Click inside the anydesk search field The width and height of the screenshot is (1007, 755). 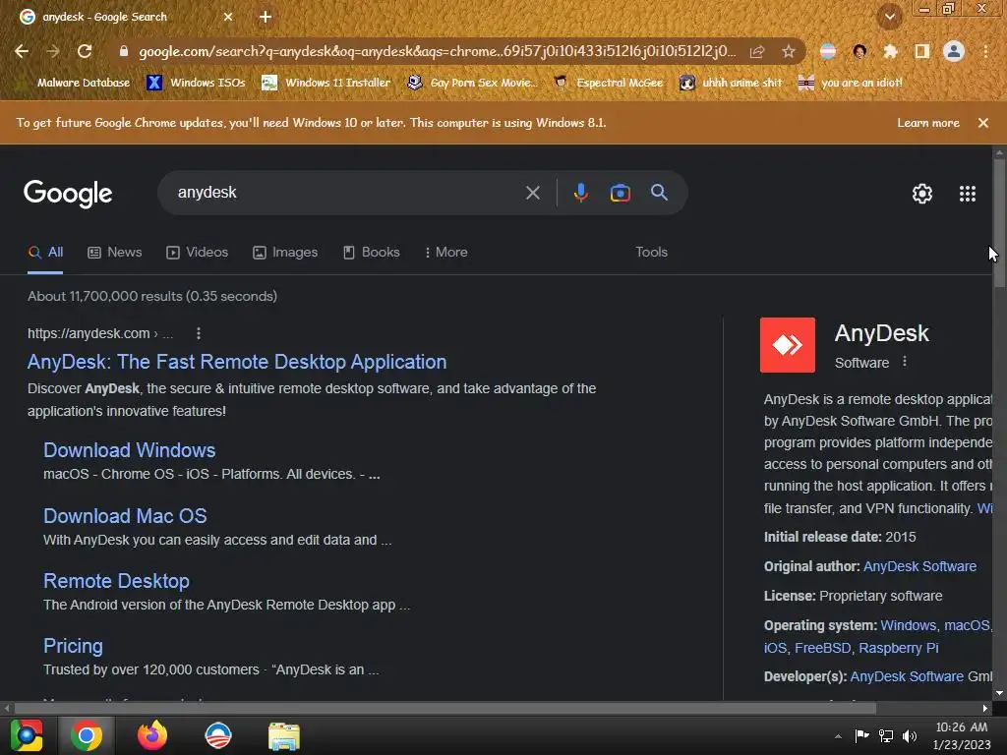point(347,193)
